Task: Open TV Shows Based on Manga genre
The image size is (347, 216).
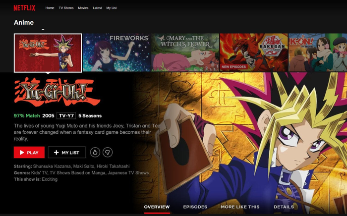Action: point(77,173)
